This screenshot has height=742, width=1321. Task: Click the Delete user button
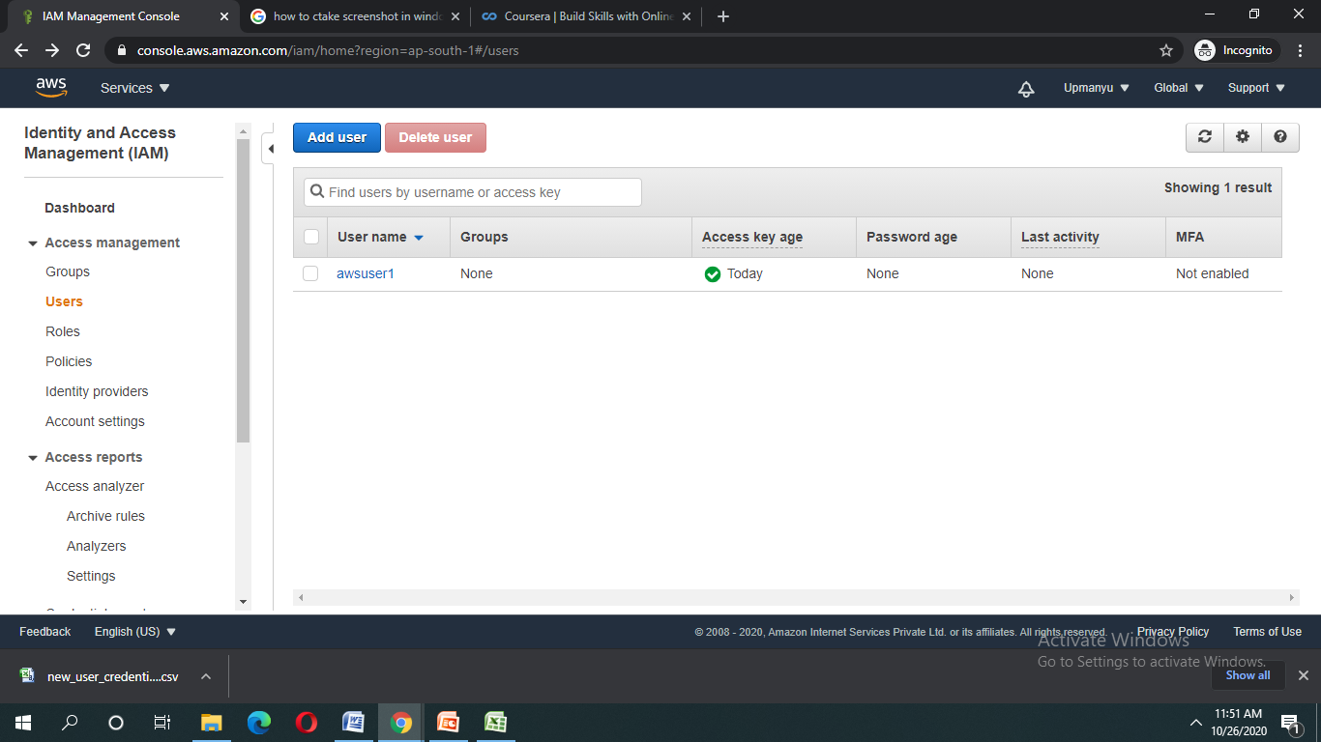pos(435,137)
